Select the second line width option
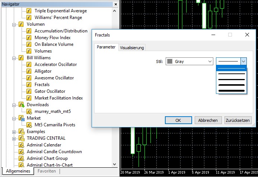The image size is (258, 177). click(231, 74)
